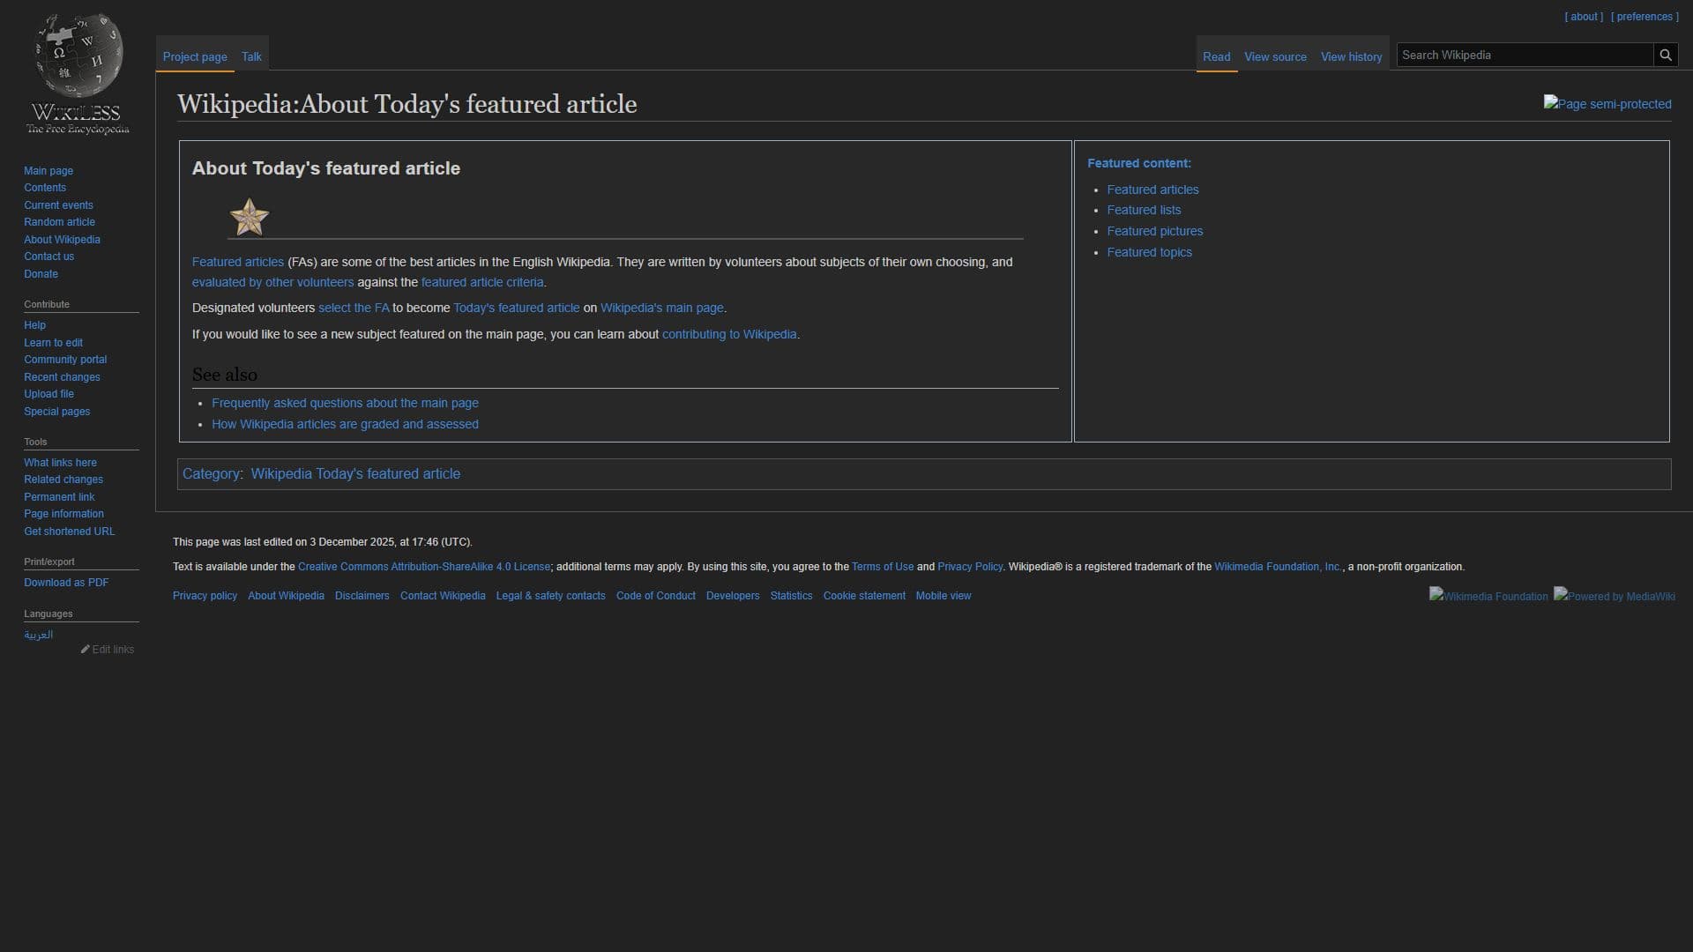Open featured article criteria link
Screen dimensions: 1693x952
coord(482,282)
